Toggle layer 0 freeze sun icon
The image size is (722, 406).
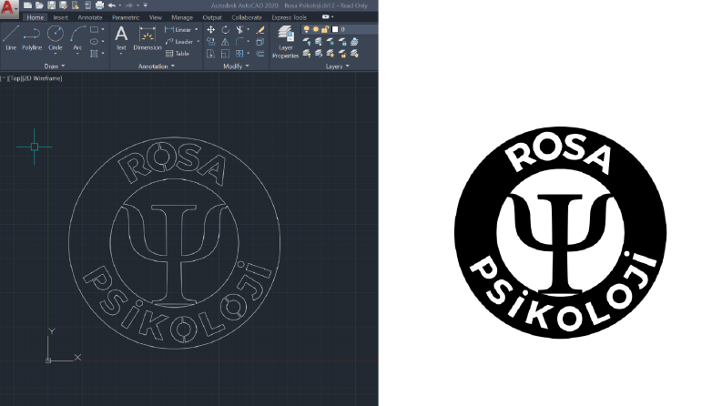pos(316,29)
